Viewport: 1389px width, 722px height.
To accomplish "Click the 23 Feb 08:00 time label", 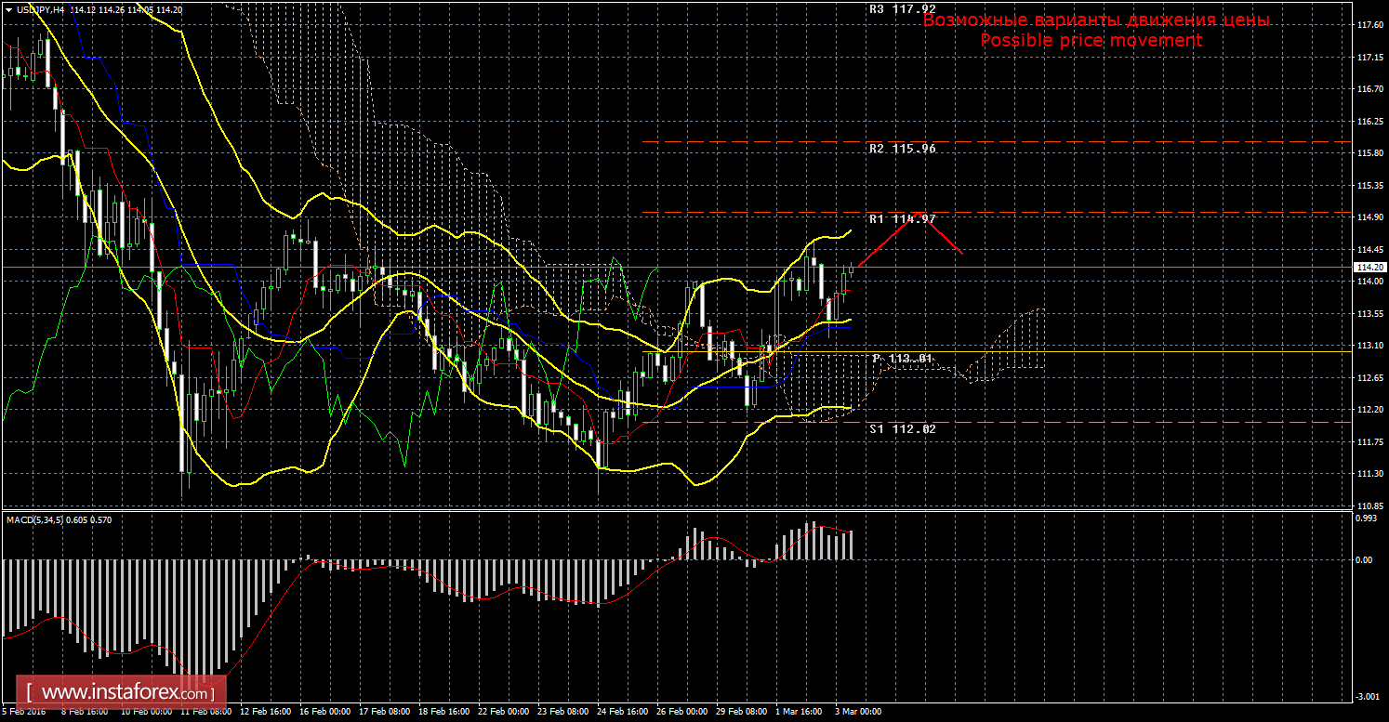I will coord(564,713).
